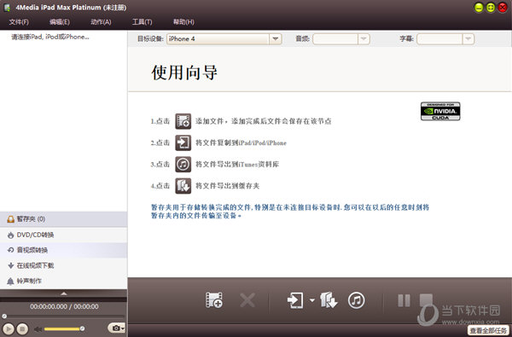Minimize the window with the yellow button

pos(479,8)
